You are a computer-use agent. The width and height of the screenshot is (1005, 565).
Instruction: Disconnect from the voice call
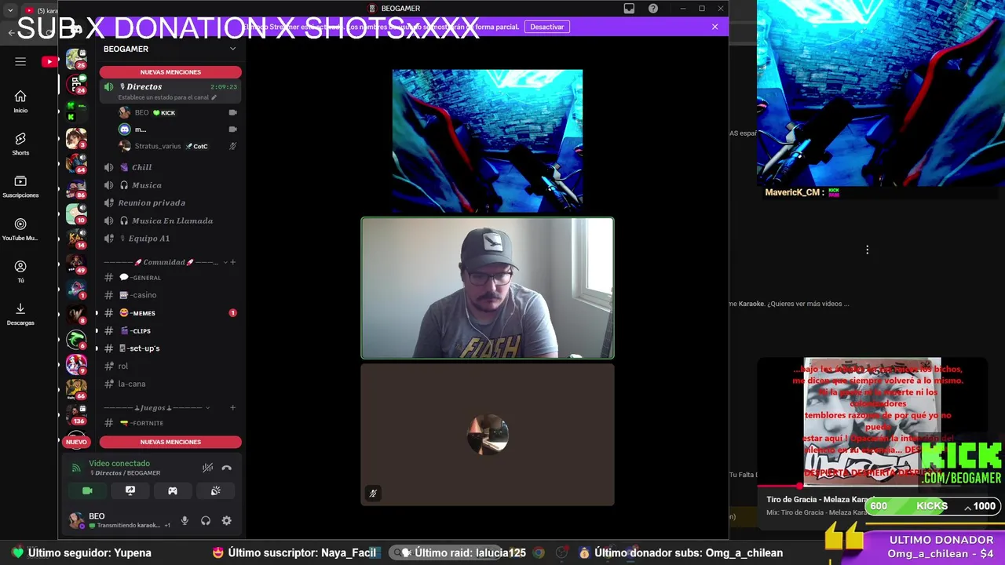(227, 468)
